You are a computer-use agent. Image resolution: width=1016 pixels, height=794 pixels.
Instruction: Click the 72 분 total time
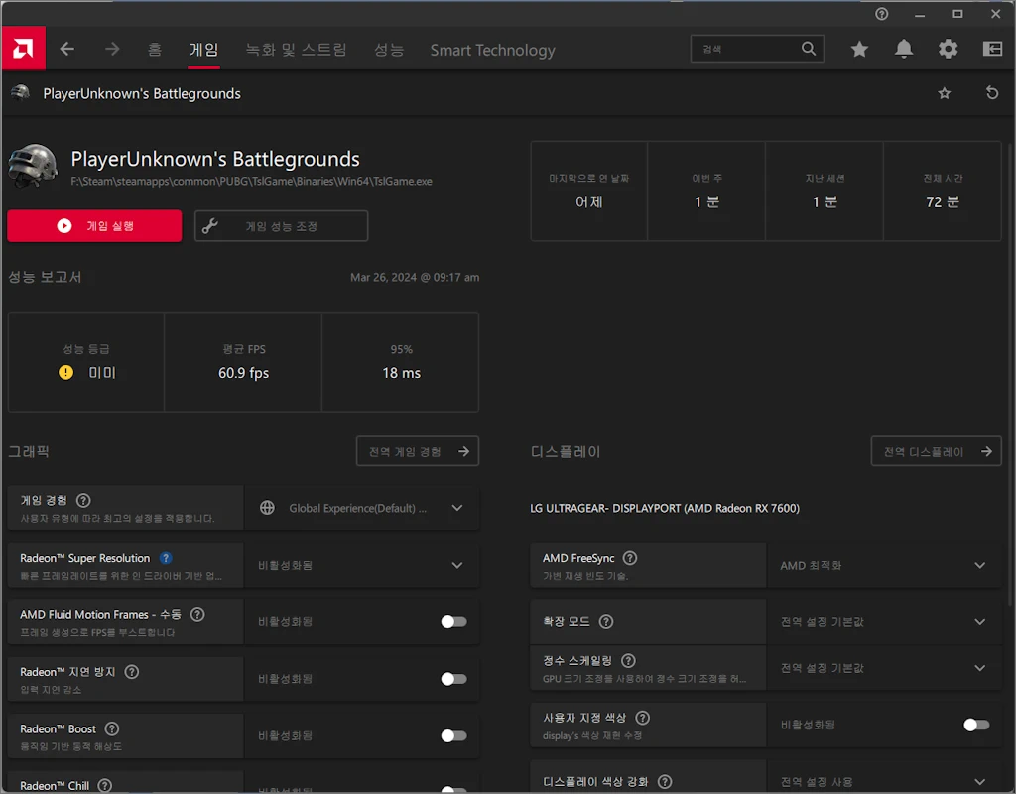[x=943, y=201]
